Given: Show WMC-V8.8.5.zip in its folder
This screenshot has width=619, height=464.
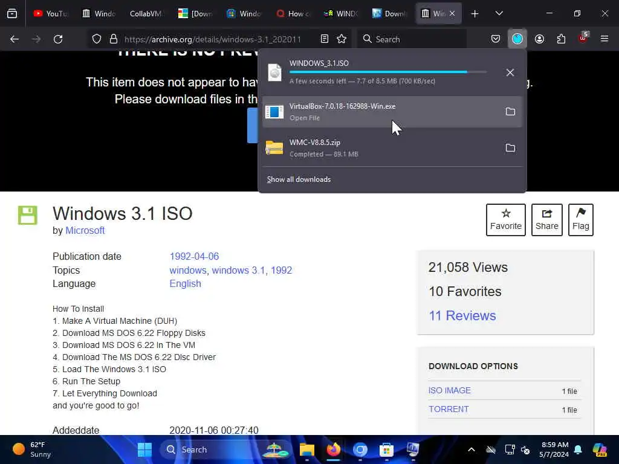Looking at the screenshot, I should coord(510,148).
